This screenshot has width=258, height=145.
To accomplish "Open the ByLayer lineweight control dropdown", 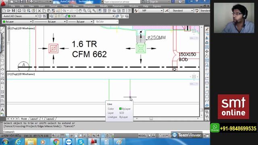I will (92, 22).
